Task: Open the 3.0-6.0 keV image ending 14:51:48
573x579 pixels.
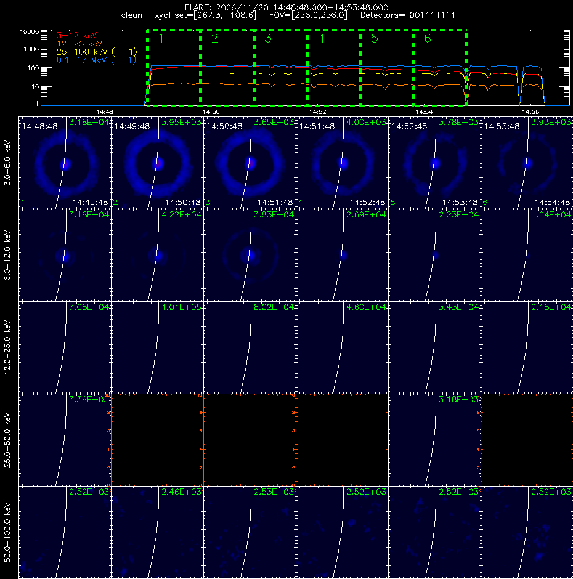Action: click(250, 163)
